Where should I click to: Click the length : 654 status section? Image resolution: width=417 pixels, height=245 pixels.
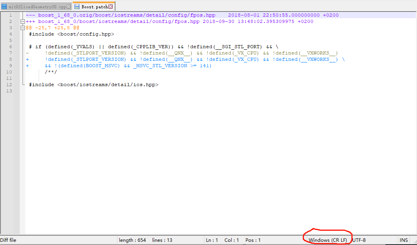click(x=132, y=240)
